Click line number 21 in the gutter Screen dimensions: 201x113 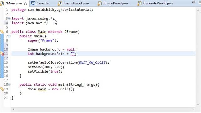pos(6,98)
